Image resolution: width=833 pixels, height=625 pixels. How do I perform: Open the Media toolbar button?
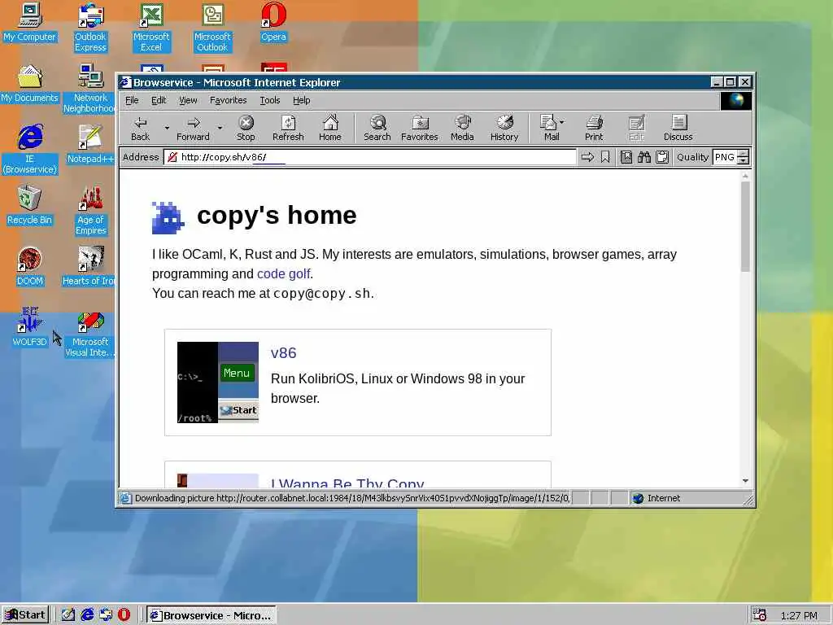click(x=462, y=128)
